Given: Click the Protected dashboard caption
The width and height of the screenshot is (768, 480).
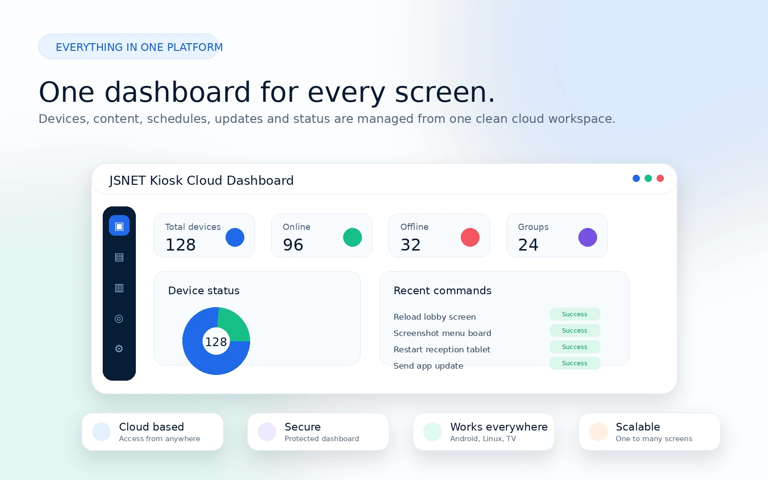Looking at the screenshot, I should pyautogui.click(x=322, y=439).
